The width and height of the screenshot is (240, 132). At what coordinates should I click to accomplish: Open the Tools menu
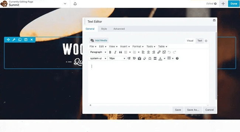[151, 46]
